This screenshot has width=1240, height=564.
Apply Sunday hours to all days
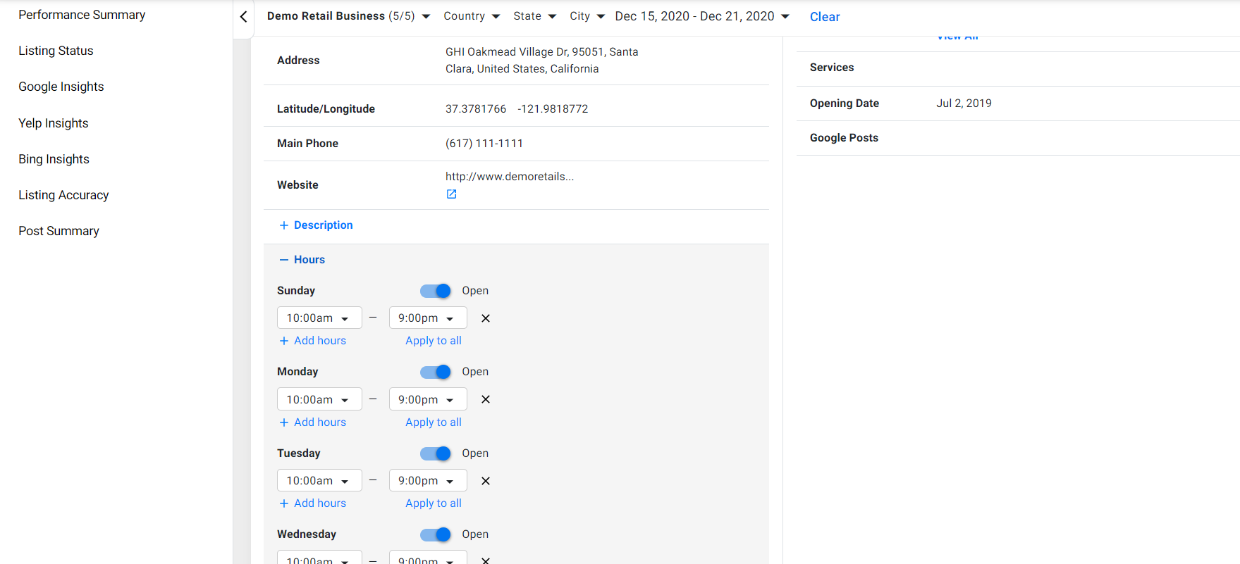pos(434,341)
